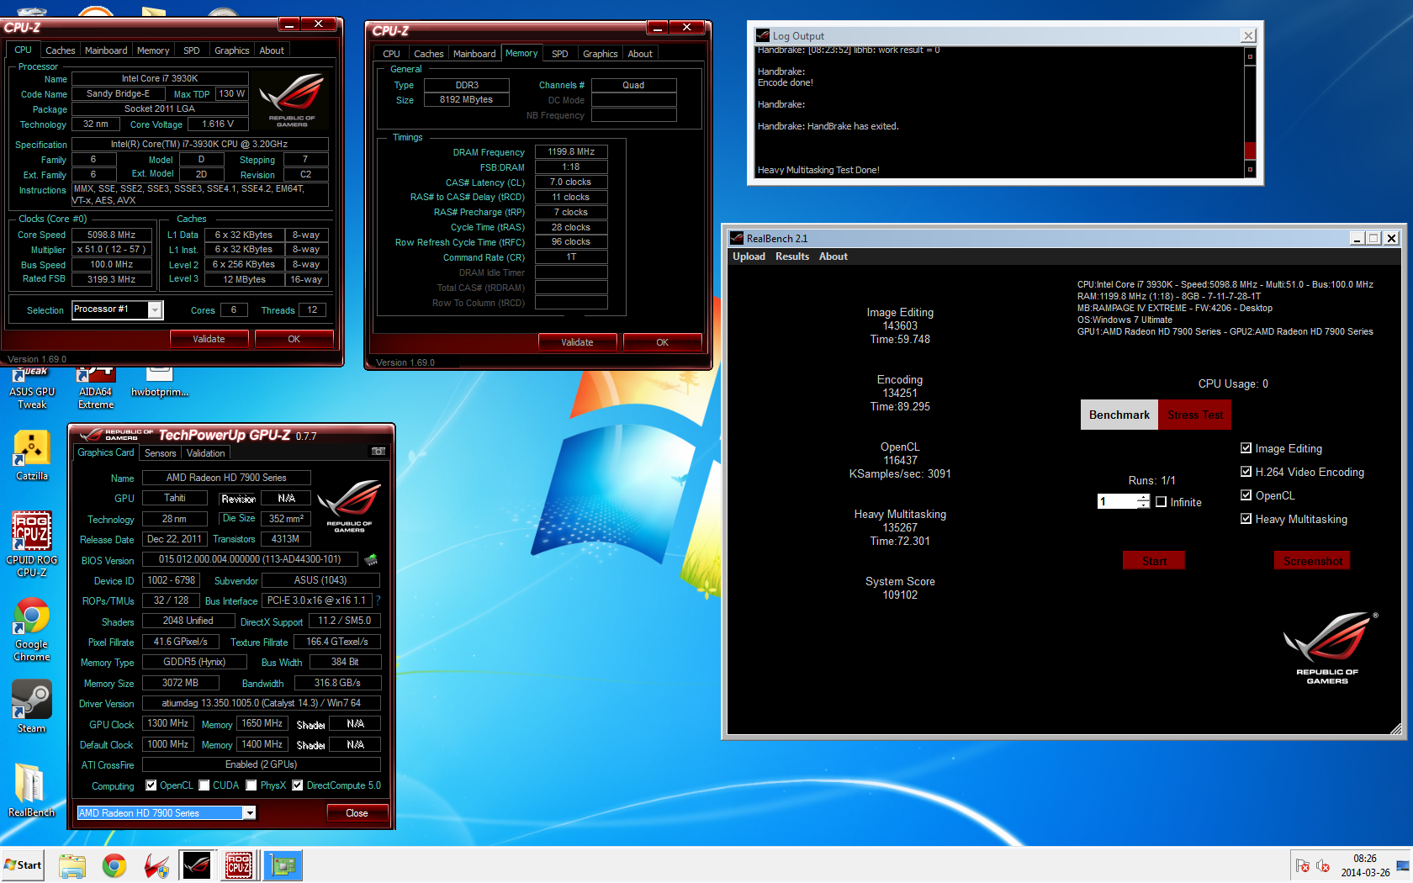Image resolution: width=1413 pixels, height=883 pixels.
Task: Switch to the Sensors tab in GPU-Z
Action: [x=161, y=453]
